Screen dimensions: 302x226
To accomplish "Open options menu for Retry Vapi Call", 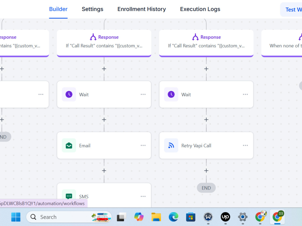I will click(x=245, y=146).
